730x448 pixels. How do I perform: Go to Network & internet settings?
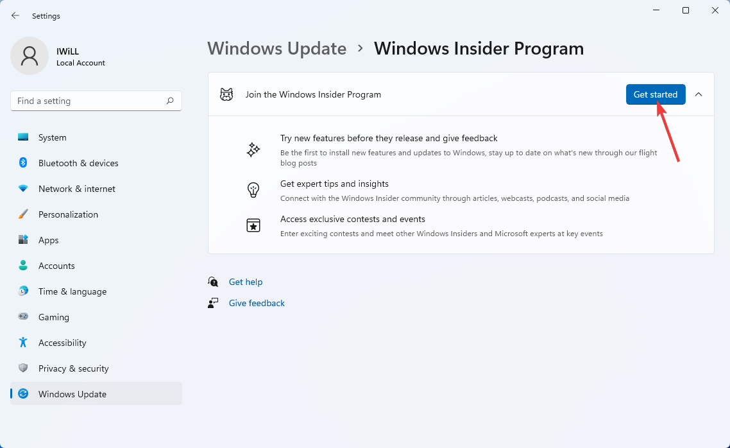(x=96, y=189)
